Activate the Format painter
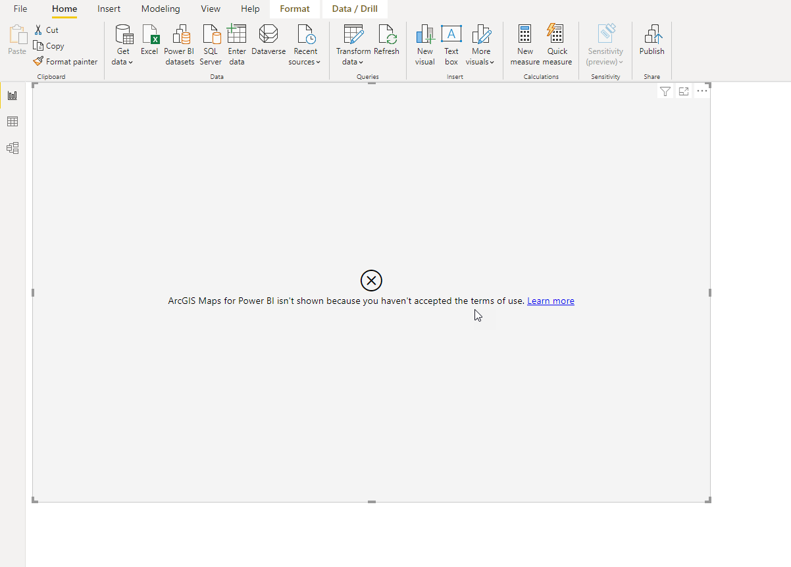791x567 pixels. coord(65,62)
